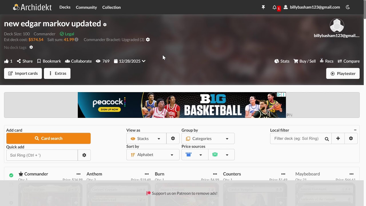Open the Community menu

click(x=86, y=7)
